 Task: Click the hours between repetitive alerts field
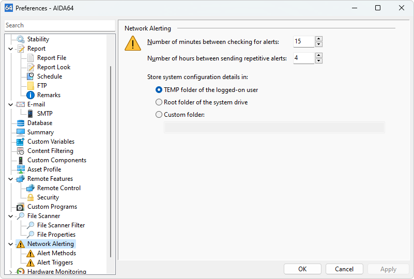pos(304,58)
